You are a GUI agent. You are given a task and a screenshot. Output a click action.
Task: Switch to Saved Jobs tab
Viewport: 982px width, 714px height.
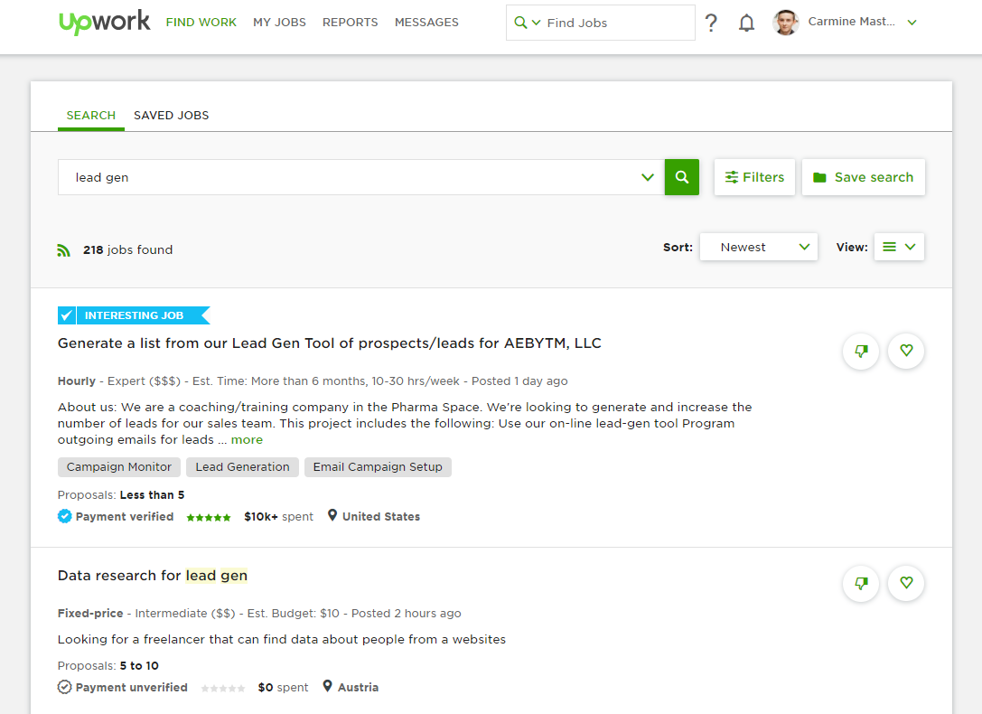pyautogui.click(x=171, y=116)
